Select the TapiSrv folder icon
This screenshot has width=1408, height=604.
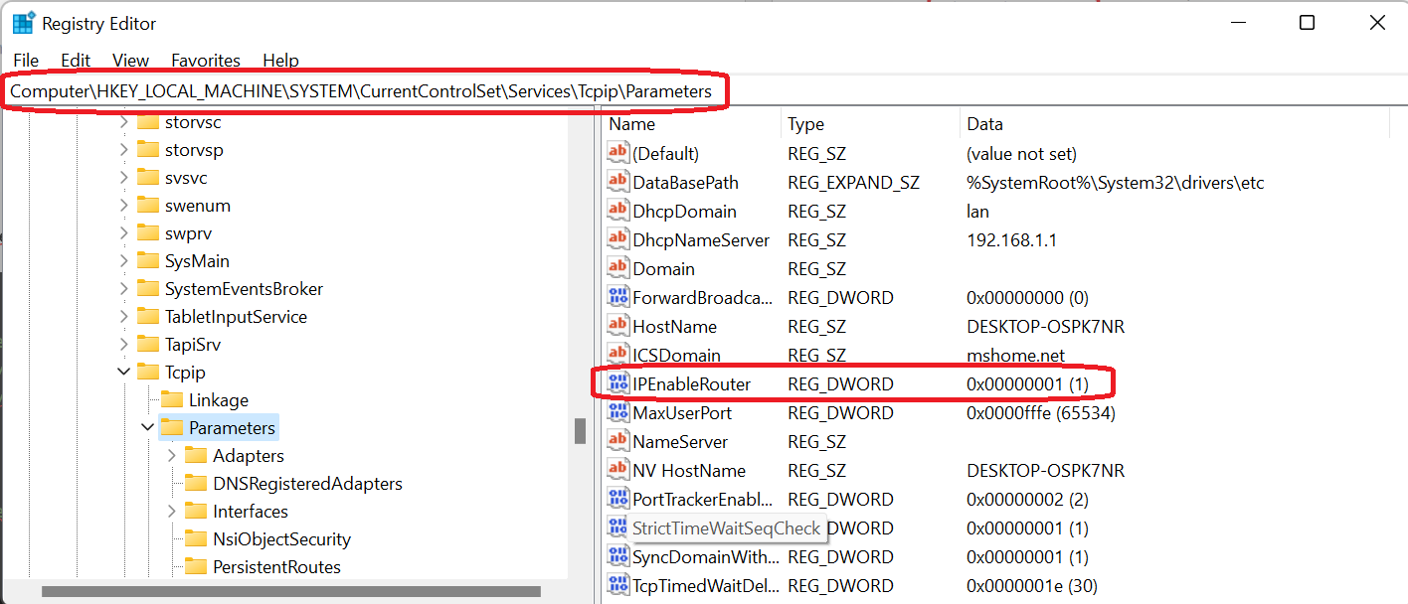pyautogui.click(x=148, y=345)
